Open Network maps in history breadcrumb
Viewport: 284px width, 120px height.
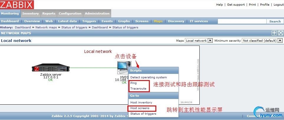pos(46,27)
